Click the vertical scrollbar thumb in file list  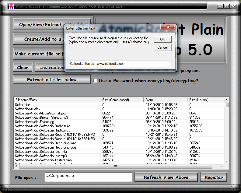point(226,105)
